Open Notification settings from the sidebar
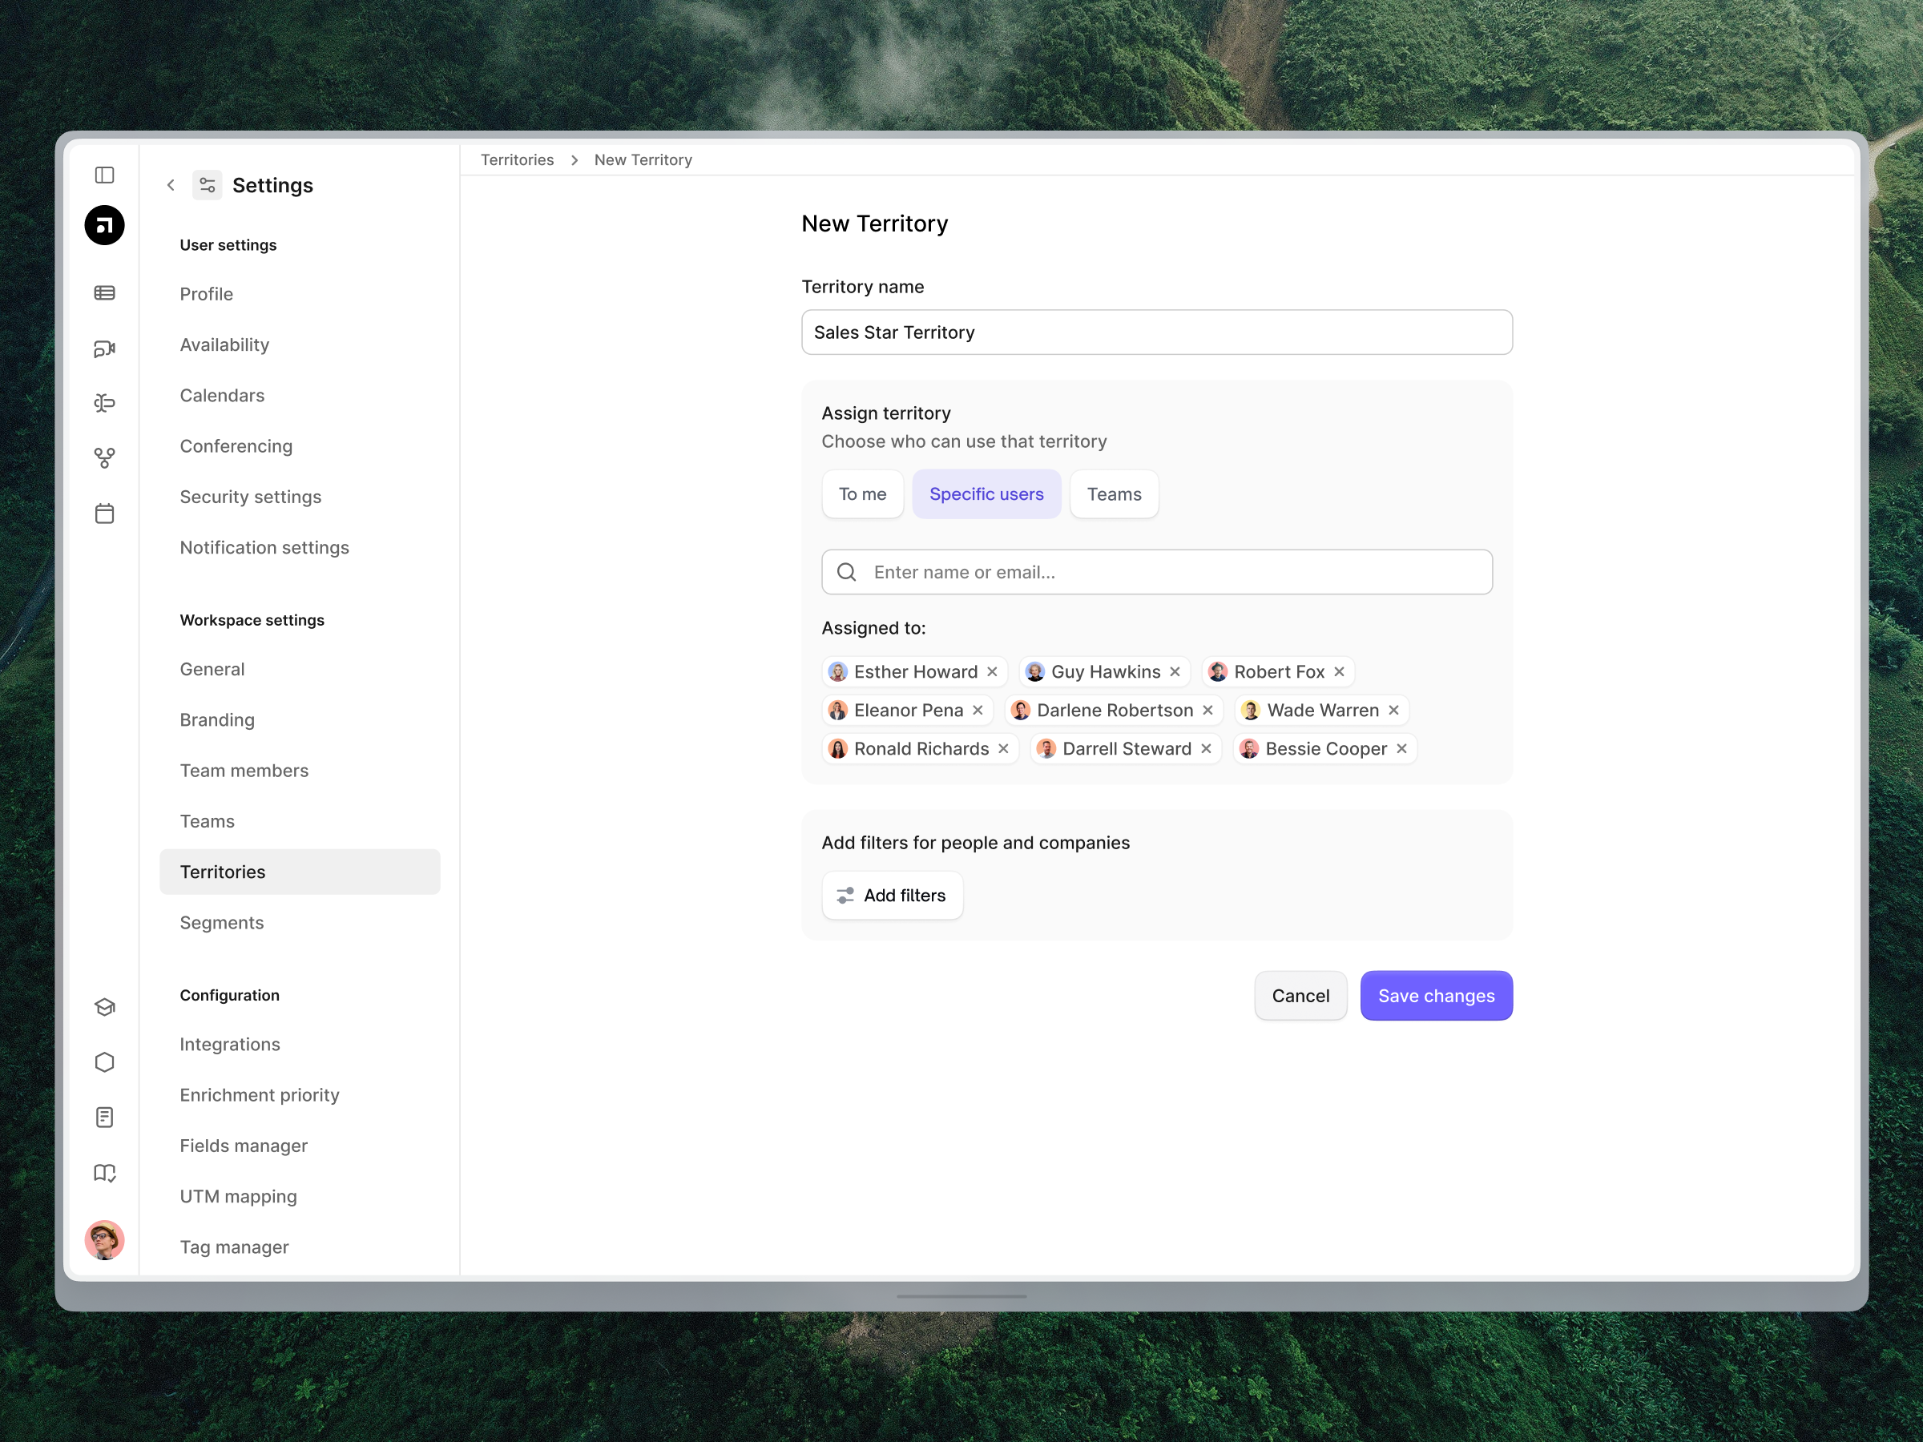 coord(264,546)
